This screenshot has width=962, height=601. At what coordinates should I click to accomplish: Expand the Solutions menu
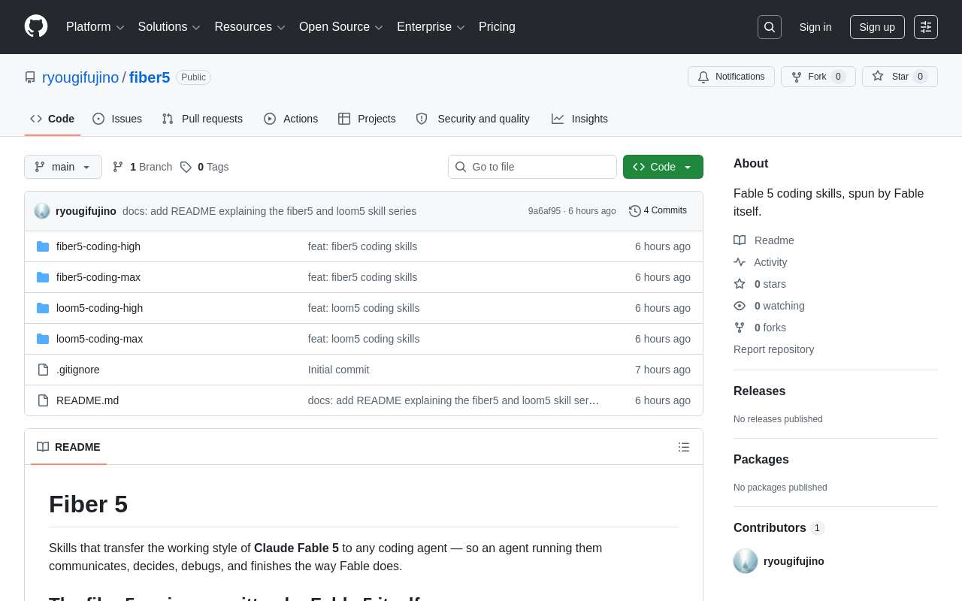coord(169,27)
